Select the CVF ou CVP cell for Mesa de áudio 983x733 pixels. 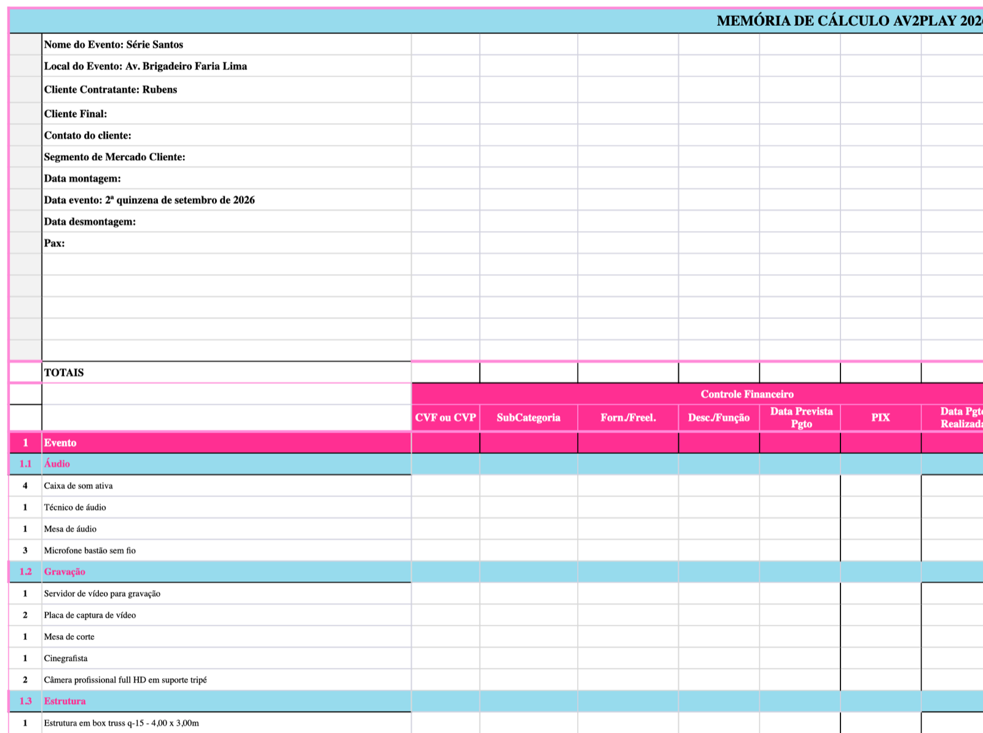coord(445,528)
